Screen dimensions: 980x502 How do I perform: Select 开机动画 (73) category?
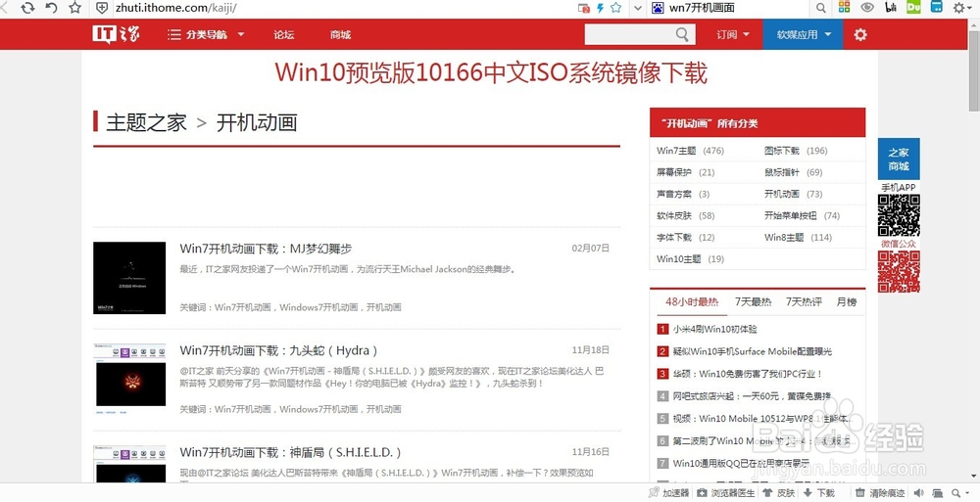793,194
